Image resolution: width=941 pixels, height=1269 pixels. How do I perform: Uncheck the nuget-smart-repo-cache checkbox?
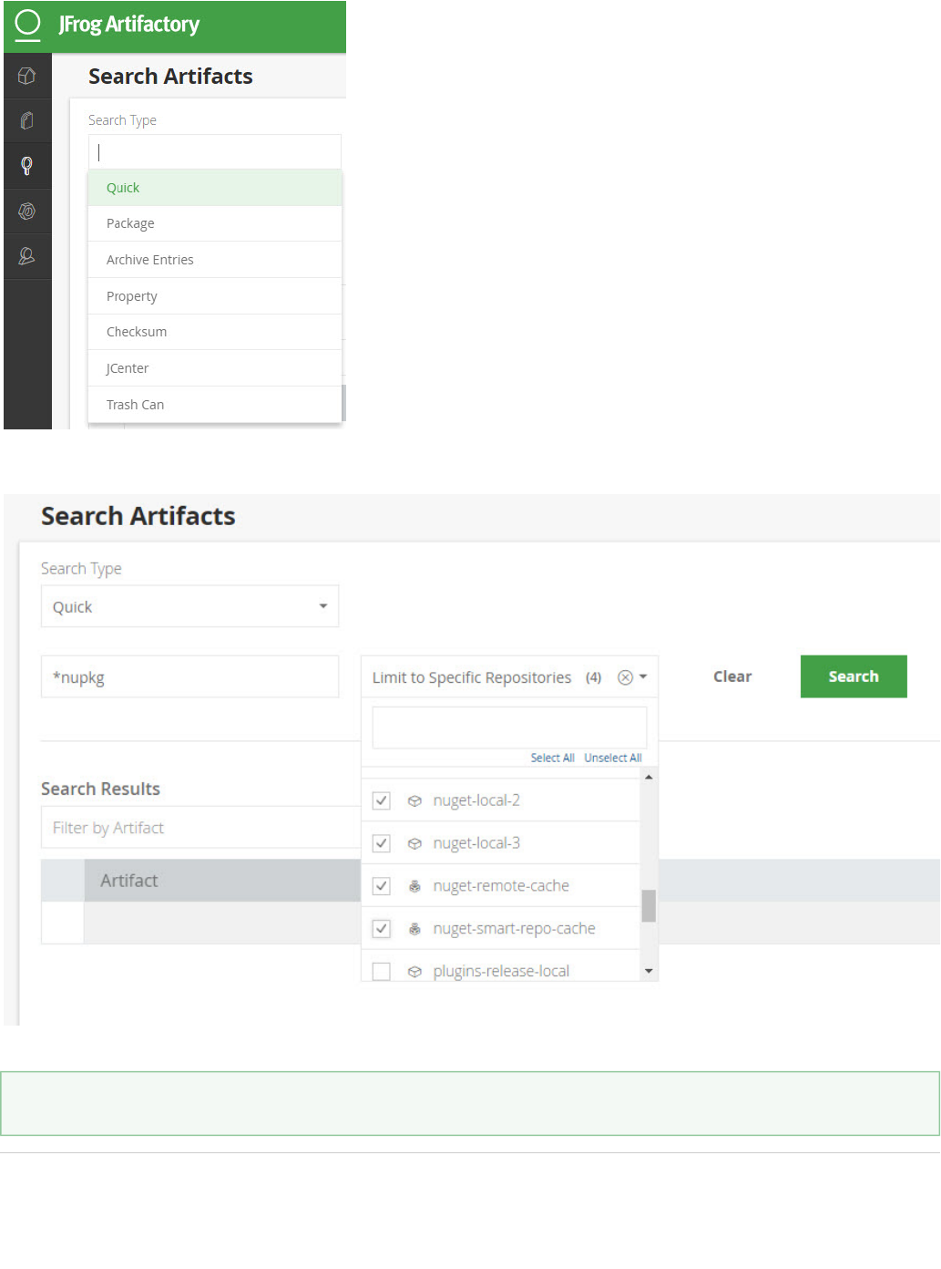[382, 929]
